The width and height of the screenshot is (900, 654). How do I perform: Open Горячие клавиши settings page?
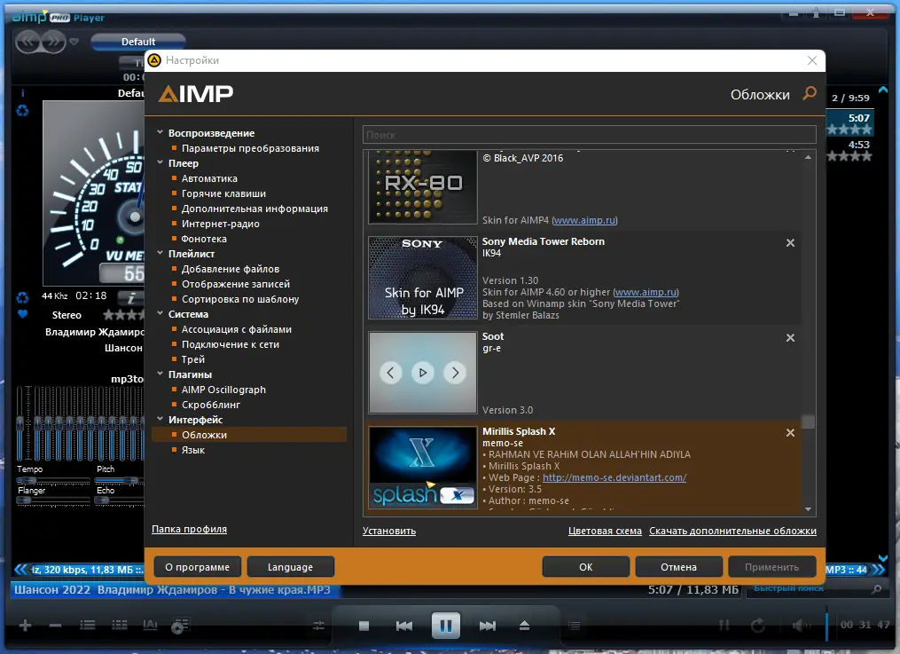(x=223, y=193)
